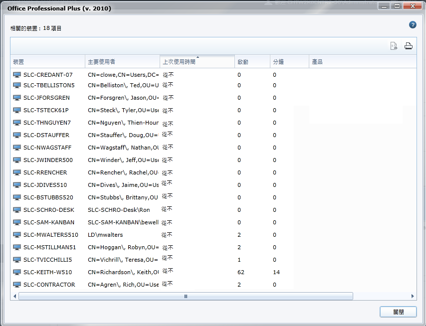Click the 分鐘 column header
426x326 pixels.
click(289, 62)
